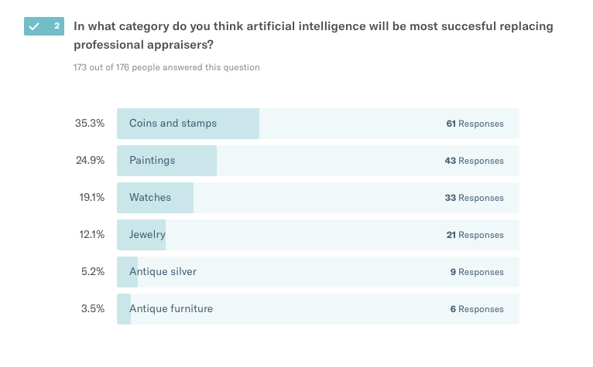Click the Antique furniture result bar

click(x=317, y=309)
